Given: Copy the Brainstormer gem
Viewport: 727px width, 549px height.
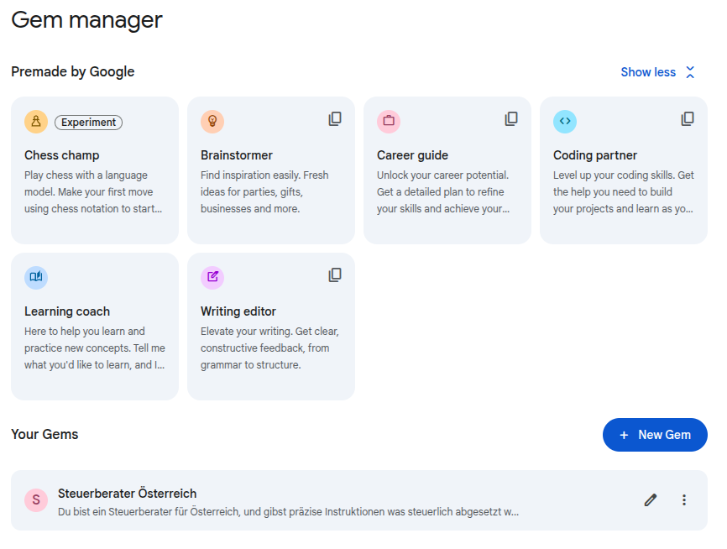Looking at the screenshot, I should tap(335, 119).
